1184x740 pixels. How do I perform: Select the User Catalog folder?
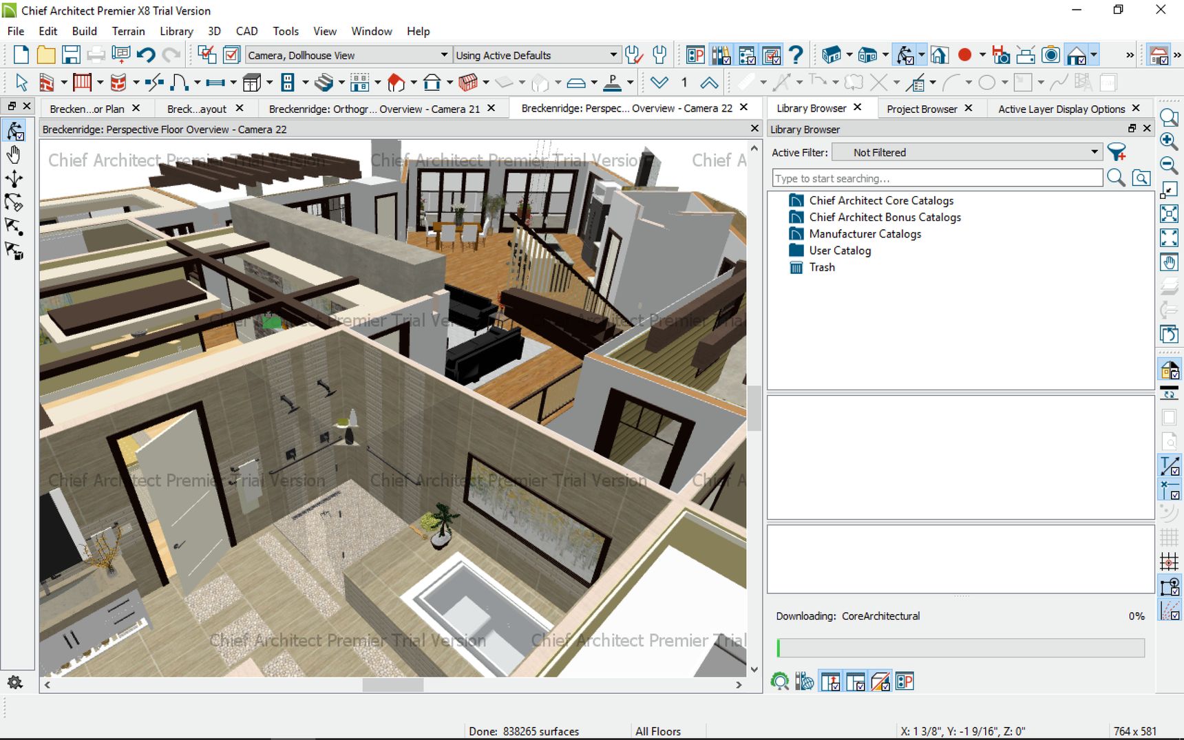(840, 251)
